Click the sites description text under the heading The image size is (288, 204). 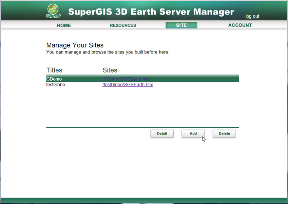coord(108,52)
